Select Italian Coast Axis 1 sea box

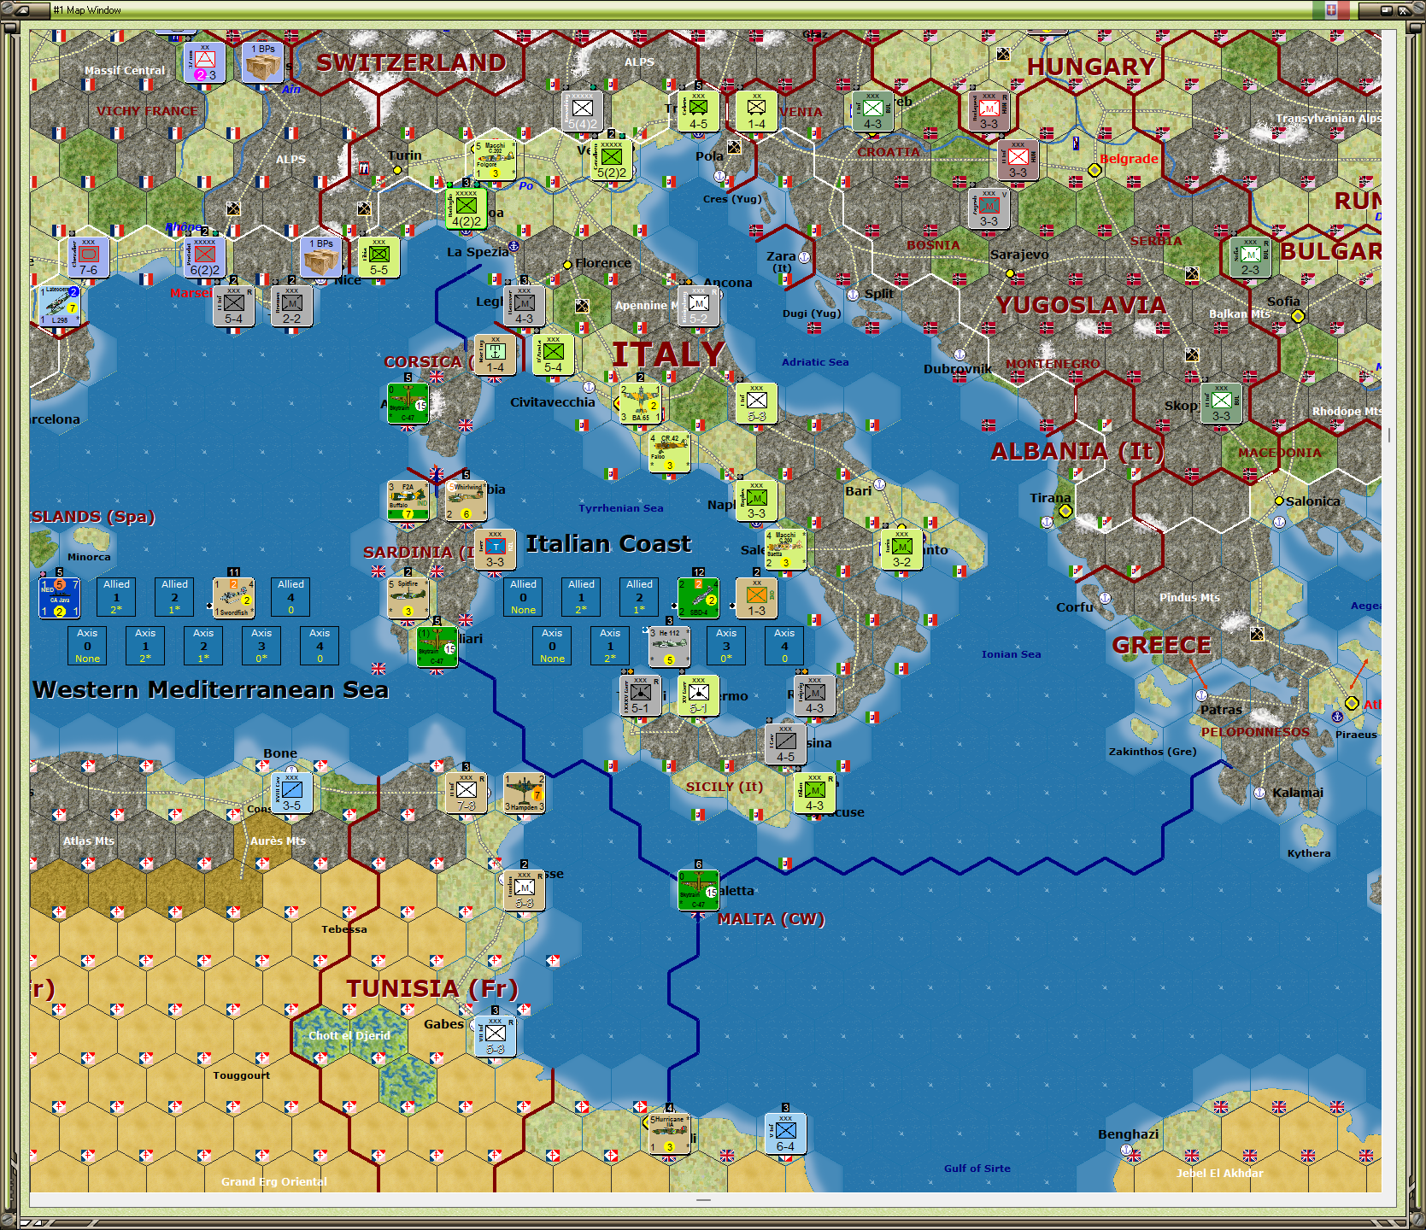(x=610, y=646)
